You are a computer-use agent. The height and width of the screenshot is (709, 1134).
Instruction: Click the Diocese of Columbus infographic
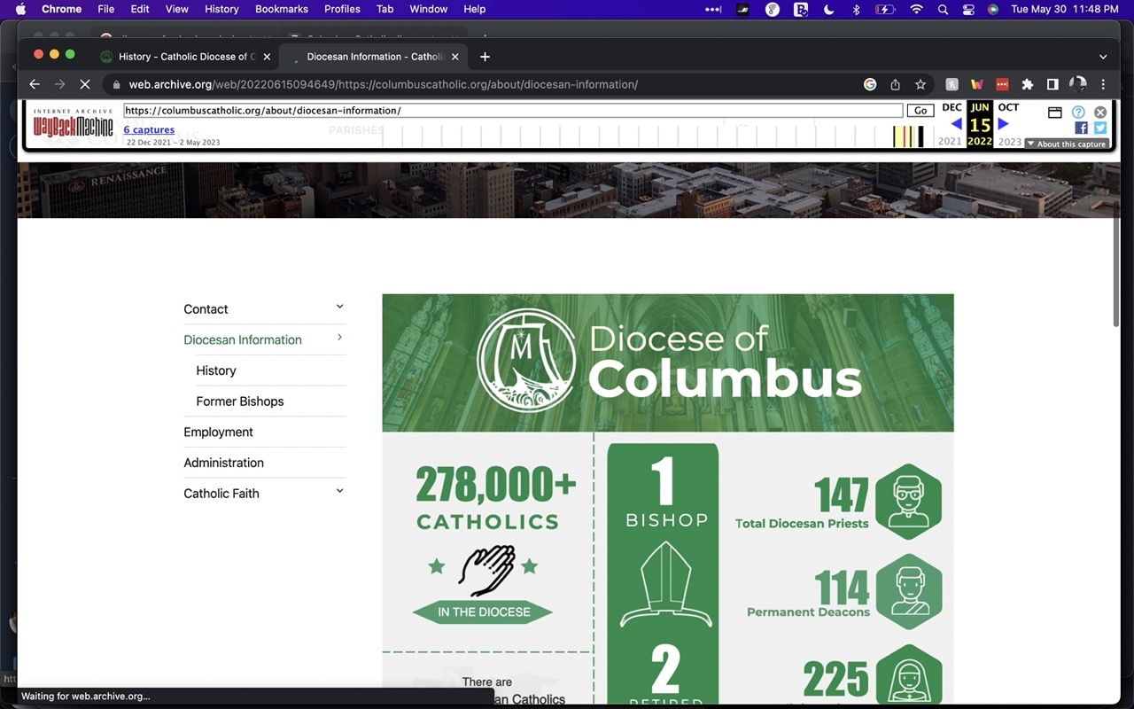click(x=668, y=499)
